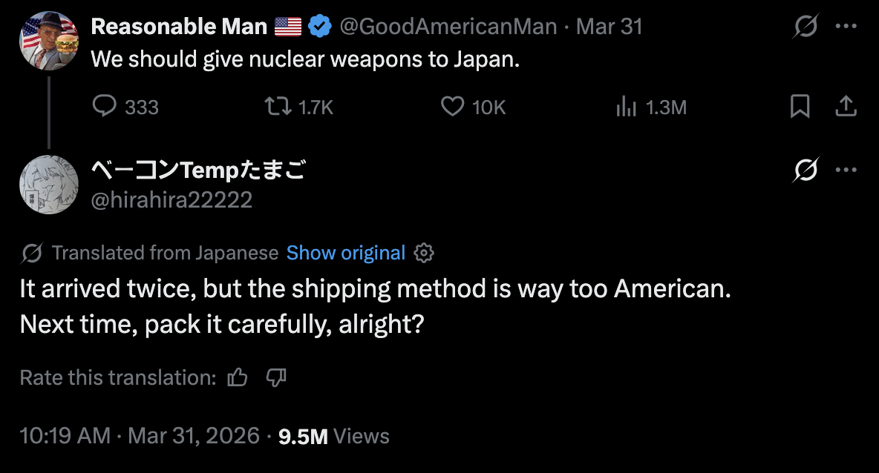Open translation settings gear
Screen dimensions: 879x473
coord(424,253)
